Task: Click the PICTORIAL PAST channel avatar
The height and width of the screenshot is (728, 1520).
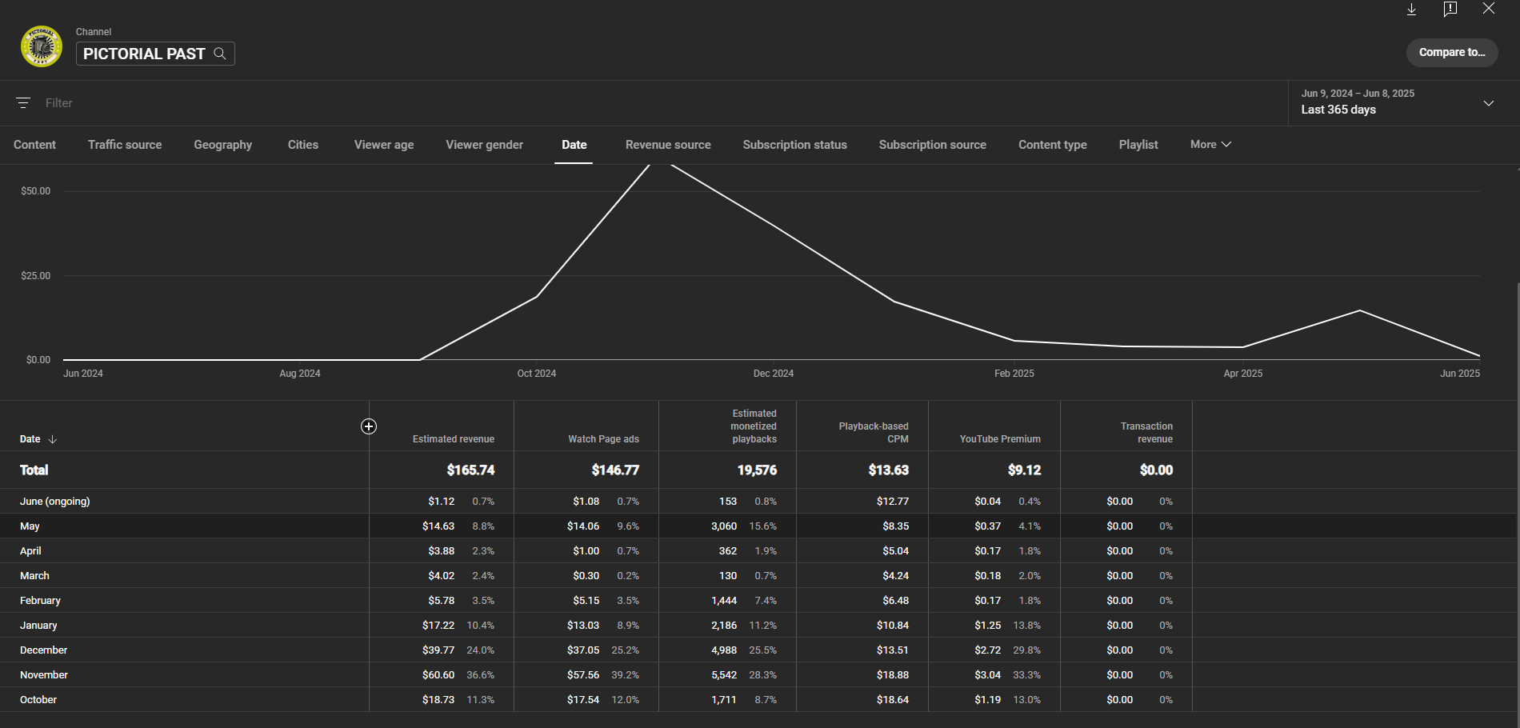Action: click(x=42, y=46)
